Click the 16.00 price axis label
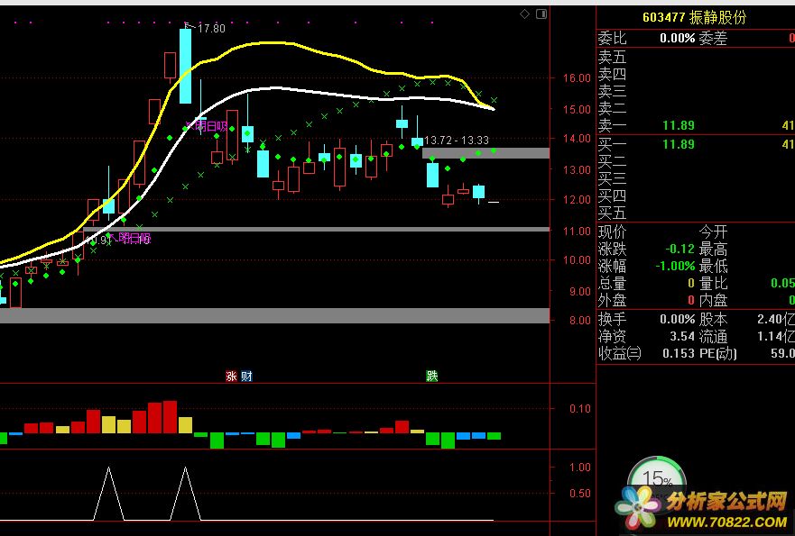Viewport: 795px width, 536px height. pyautogui.click(x=577, y=78)
